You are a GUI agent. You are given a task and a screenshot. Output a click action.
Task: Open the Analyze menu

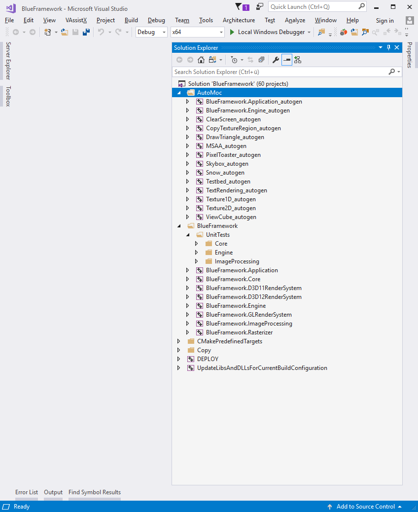click(295, 20)
